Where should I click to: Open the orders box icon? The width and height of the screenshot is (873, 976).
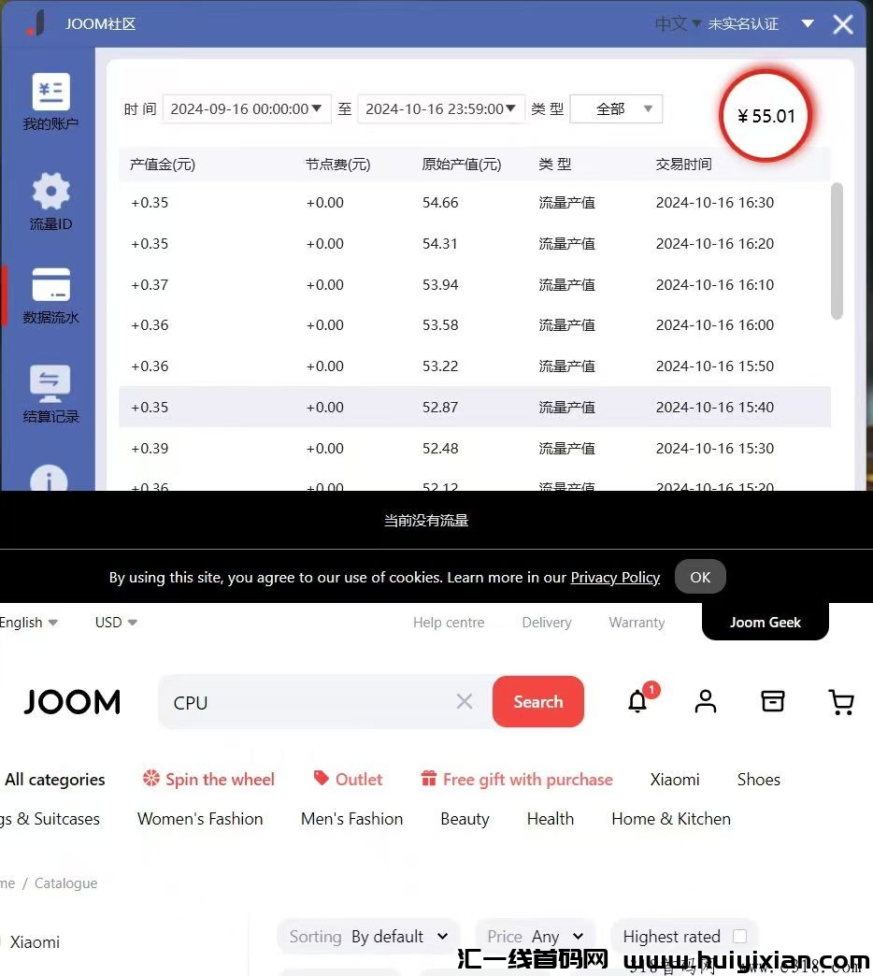[773, 701]
